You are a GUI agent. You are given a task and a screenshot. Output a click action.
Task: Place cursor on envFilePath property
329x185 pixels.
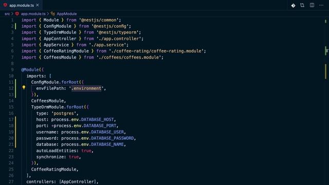click(50, 88)
